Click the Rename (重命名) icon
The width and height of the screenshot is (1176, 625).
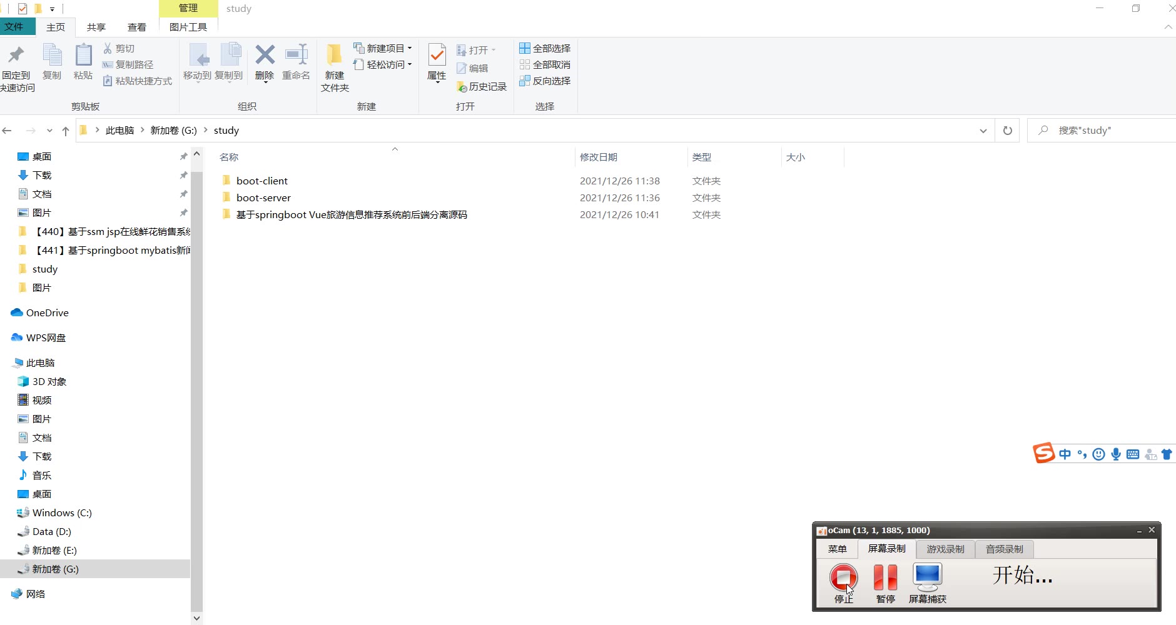point(297,54)
